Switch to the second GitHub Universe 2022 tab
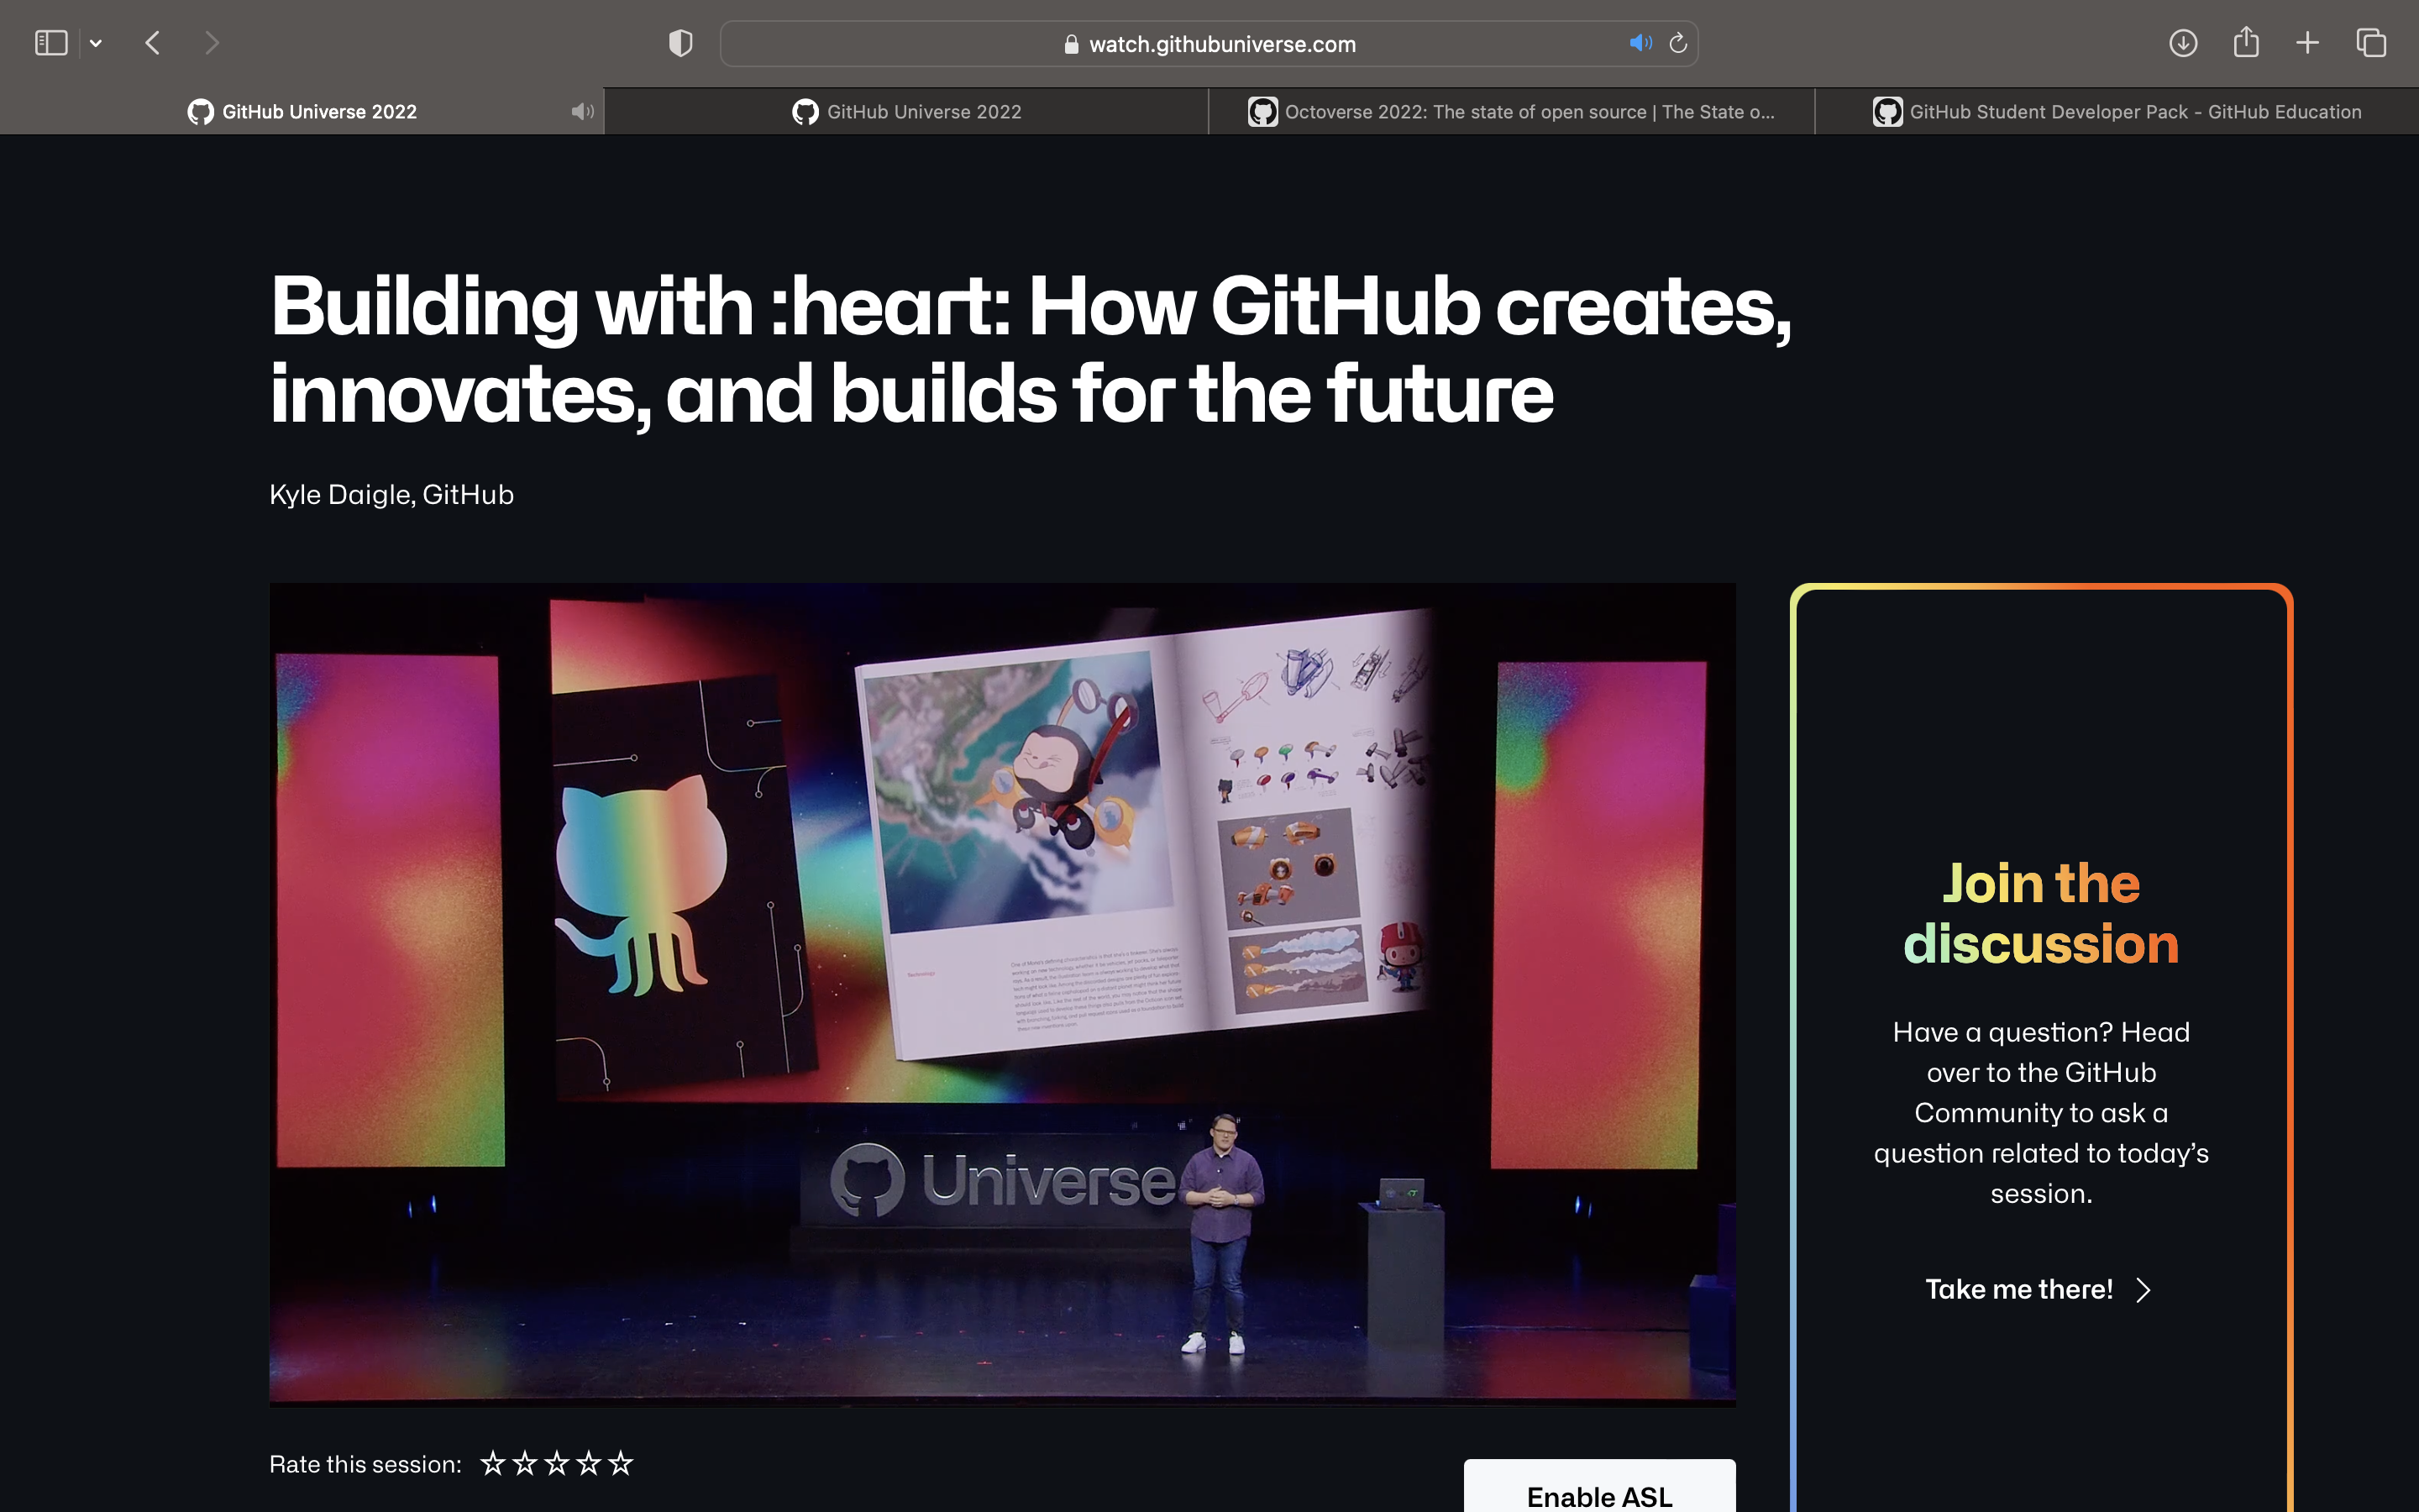 [906, 112]
